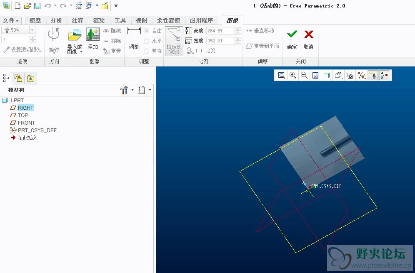Expand the Imported images dropdown arrow
415x273 pixels.
click(x=81, y=52)
